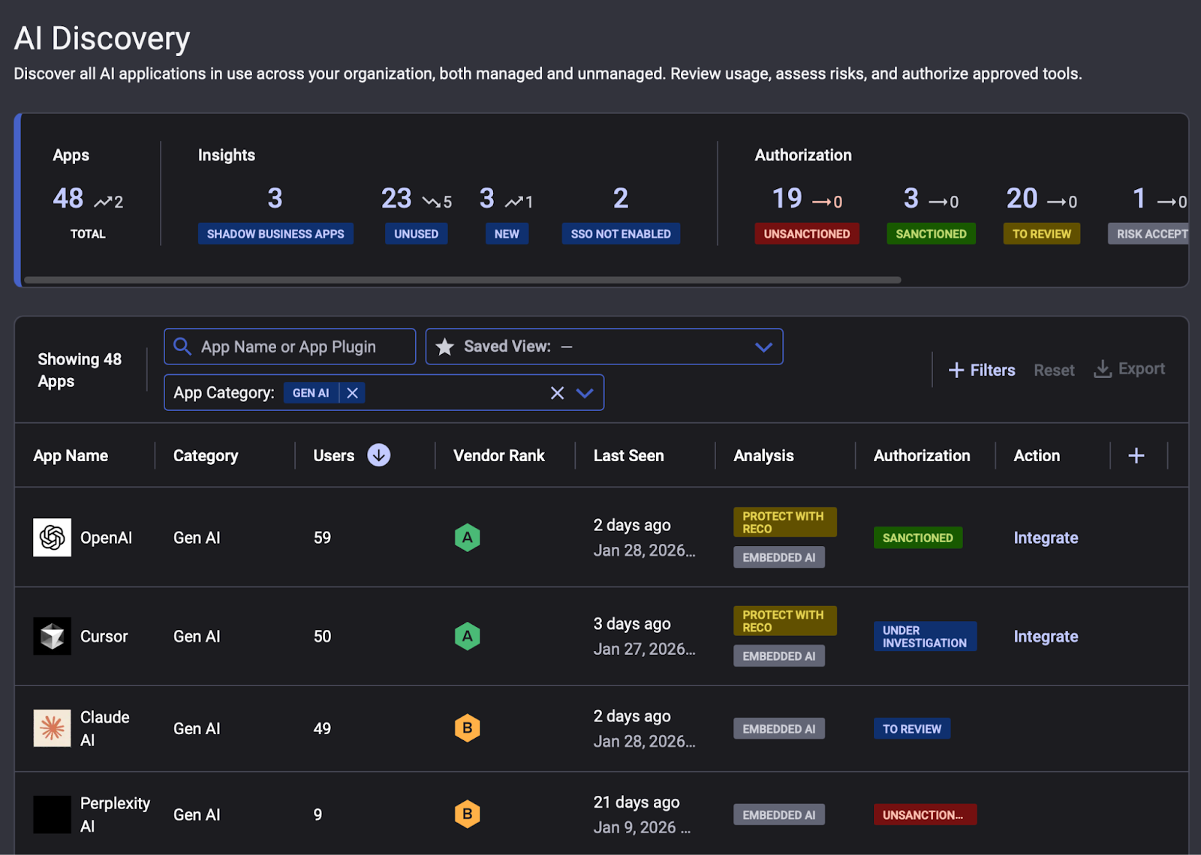Click OpenAI's Protect With Reco tag
The height and width of the screenshot is (855, 1201).
tap(785, 522)
